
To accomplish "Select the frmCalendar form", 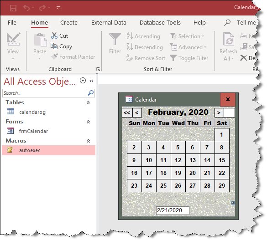I will pos(33,131).
